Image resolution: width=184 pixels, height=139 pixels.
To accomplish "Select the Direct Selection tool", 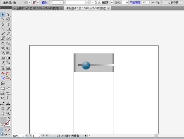I will click(8, 15).
